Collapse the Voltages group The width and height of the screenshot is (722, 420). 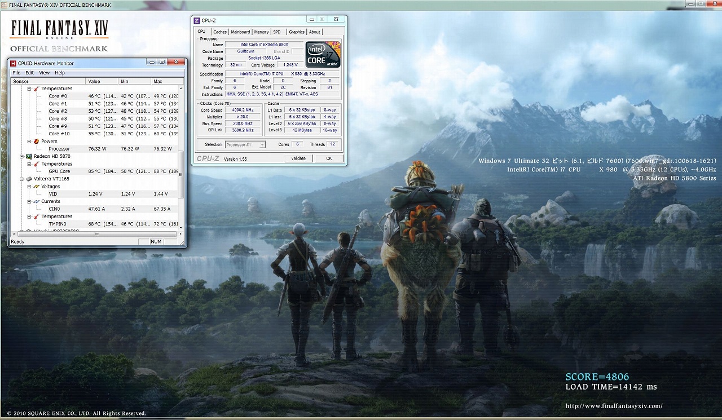pos(29,187)
